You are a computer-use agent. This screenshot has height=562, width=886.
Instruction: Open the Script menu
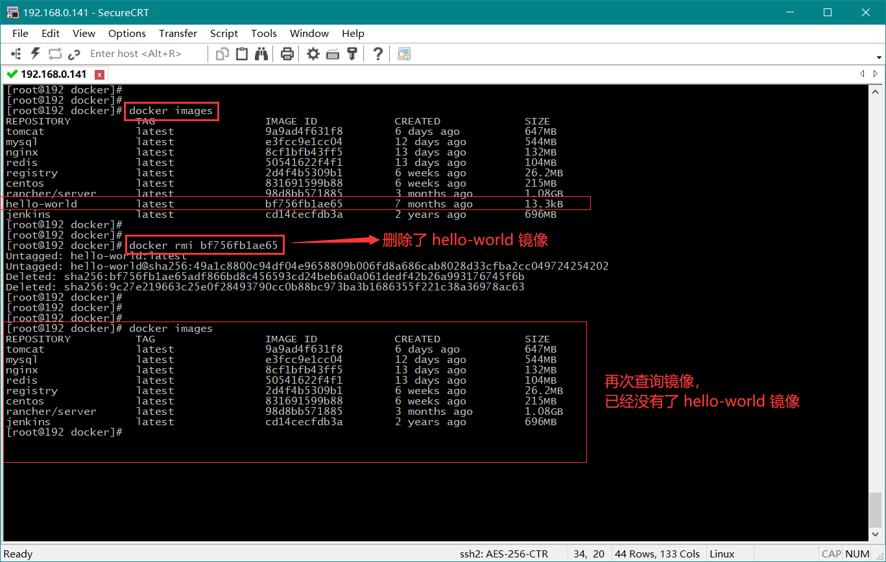(224, 33)
